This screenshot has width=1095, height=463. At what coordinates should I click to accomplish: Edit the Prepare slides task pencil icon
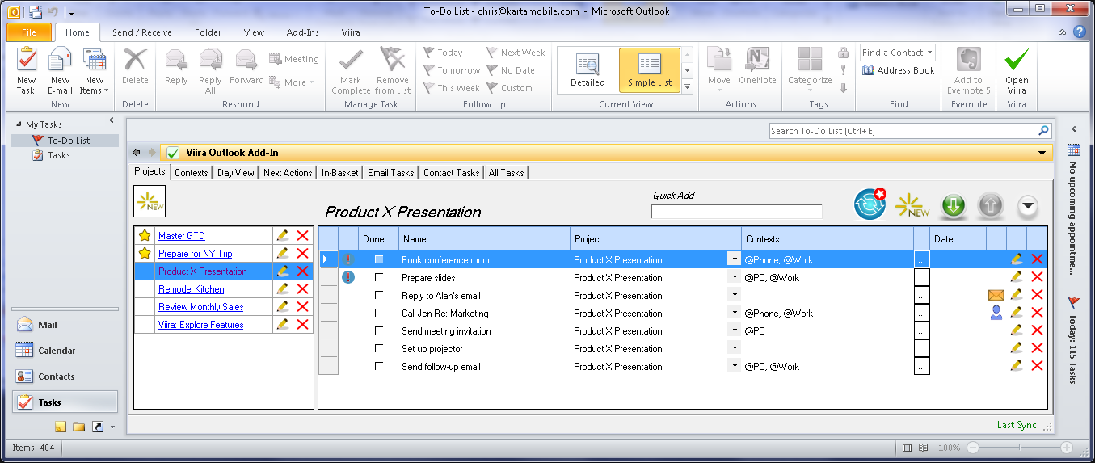(1017, 277)
